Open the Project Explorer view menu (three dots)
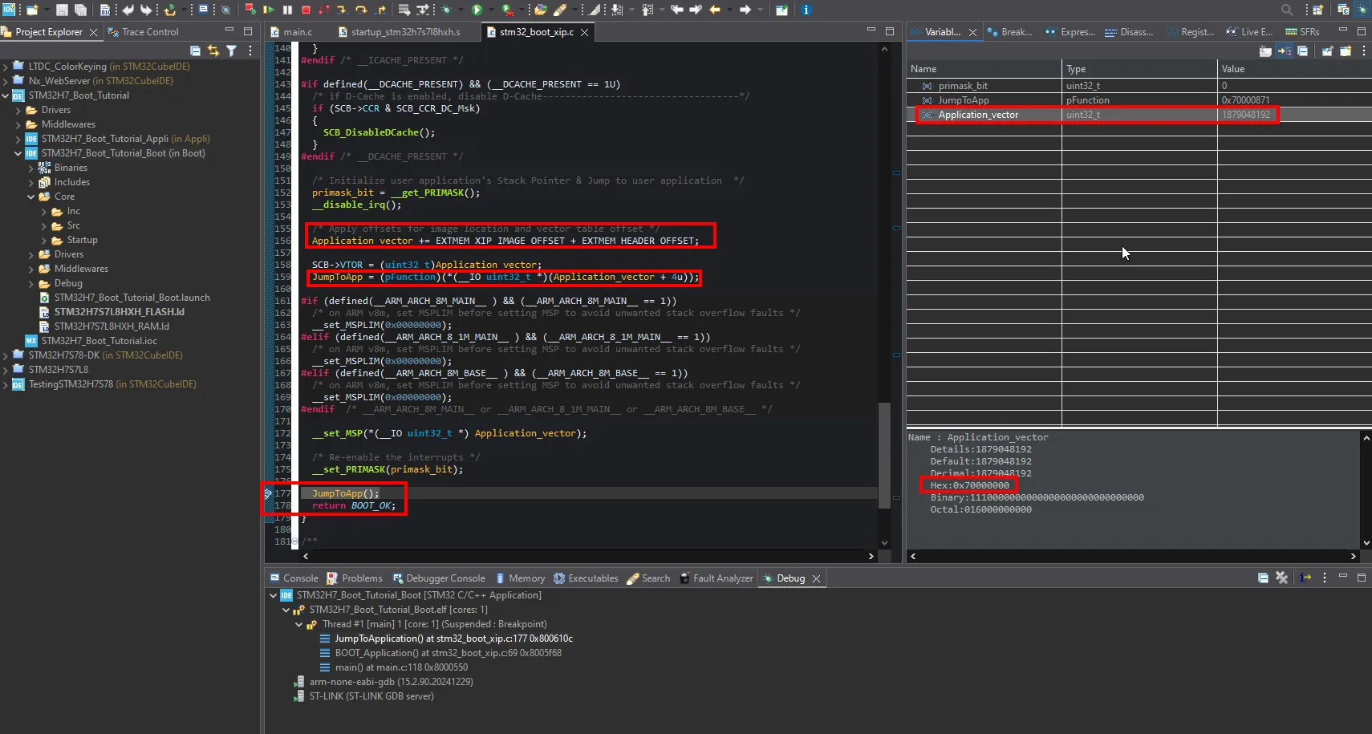The height and width of the screenshot is (734, 1372). [x=250, y=51]
